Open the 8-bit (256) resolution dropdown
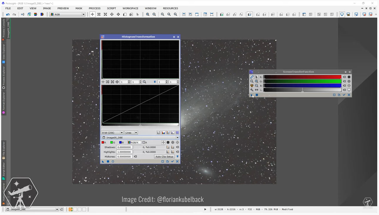This screenshot has height=215, width=379. (x=112, y=133)
